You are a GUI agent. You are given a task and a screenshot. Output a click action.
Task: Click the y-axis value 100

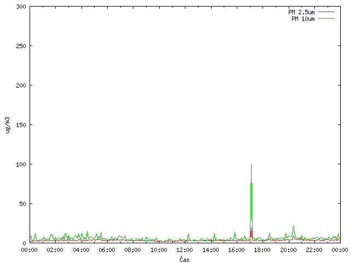click(x=21, y=164)
